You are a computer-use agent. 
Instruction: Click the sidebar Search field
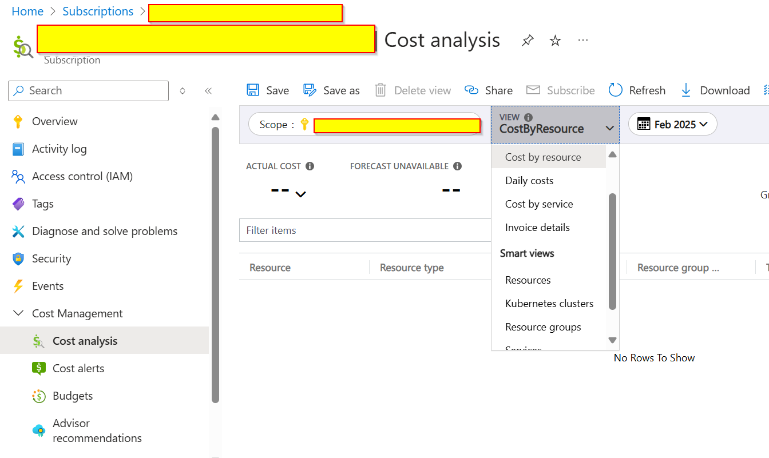[x=89, y=90]
